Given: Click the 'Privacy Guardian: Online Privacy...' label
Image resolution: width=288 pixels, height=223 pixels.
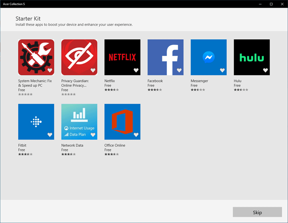Looking at the screenshot, I should 75,83.
